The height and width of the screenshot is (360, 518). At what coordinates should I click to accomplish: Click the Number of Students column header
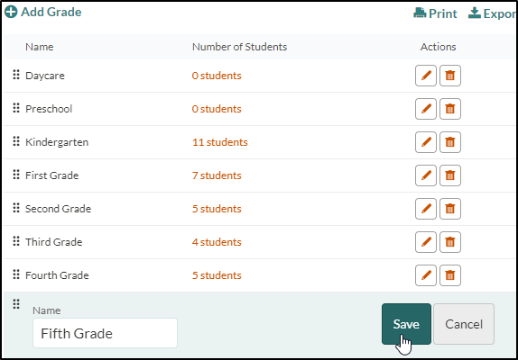(239, 47)
